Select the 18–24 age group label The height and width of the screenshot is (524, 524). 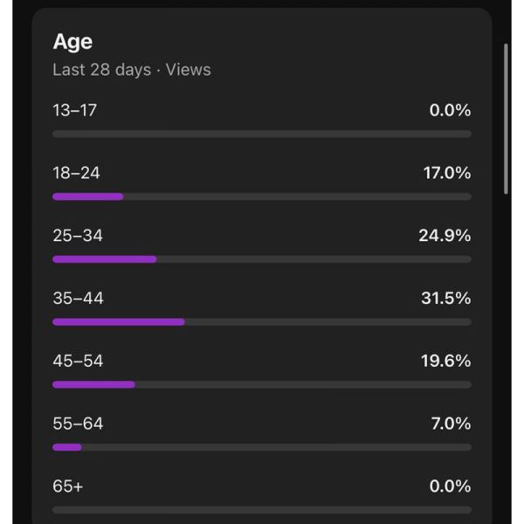[76, 173]
